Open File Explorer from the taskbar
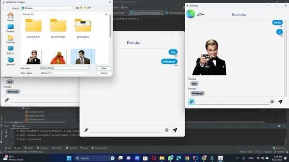The height and width of the screenshot is (162, 289). click(162, 158)
